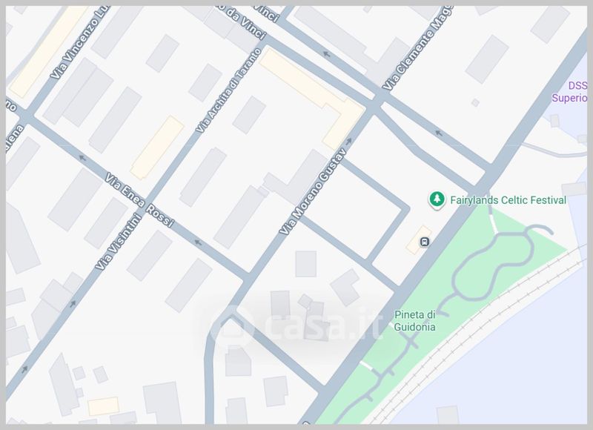
Task: Click the direction arrow below da Vinci label
Action: (x=326, y=54)
